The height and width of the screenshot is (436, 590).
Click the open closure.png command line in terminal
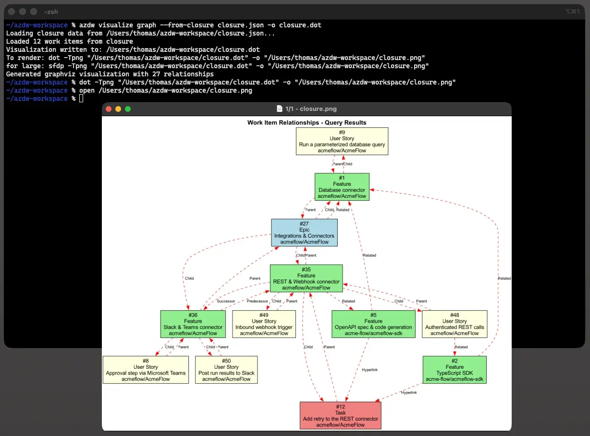(129, 90)
